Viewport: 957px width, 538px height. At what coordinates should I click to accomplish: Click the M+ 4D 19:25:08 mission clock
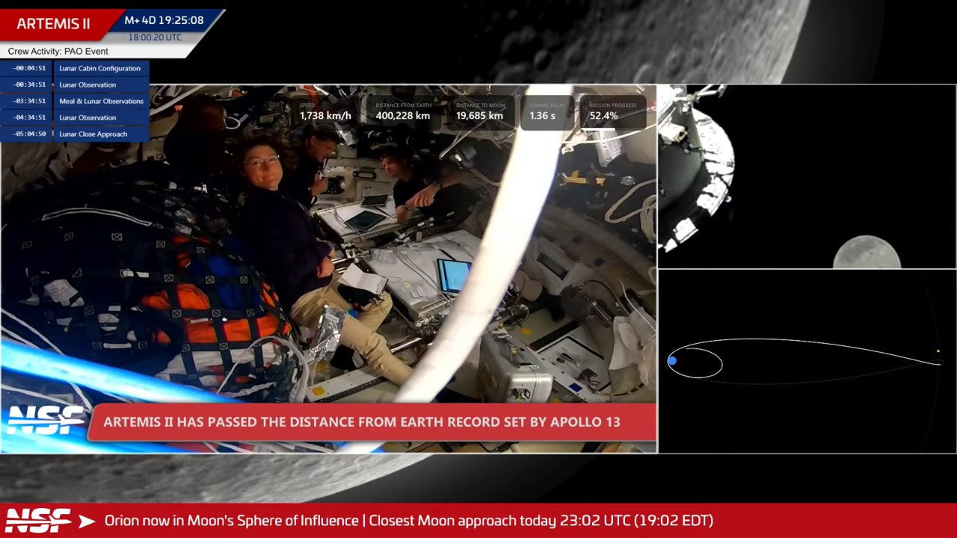point(164,20)
